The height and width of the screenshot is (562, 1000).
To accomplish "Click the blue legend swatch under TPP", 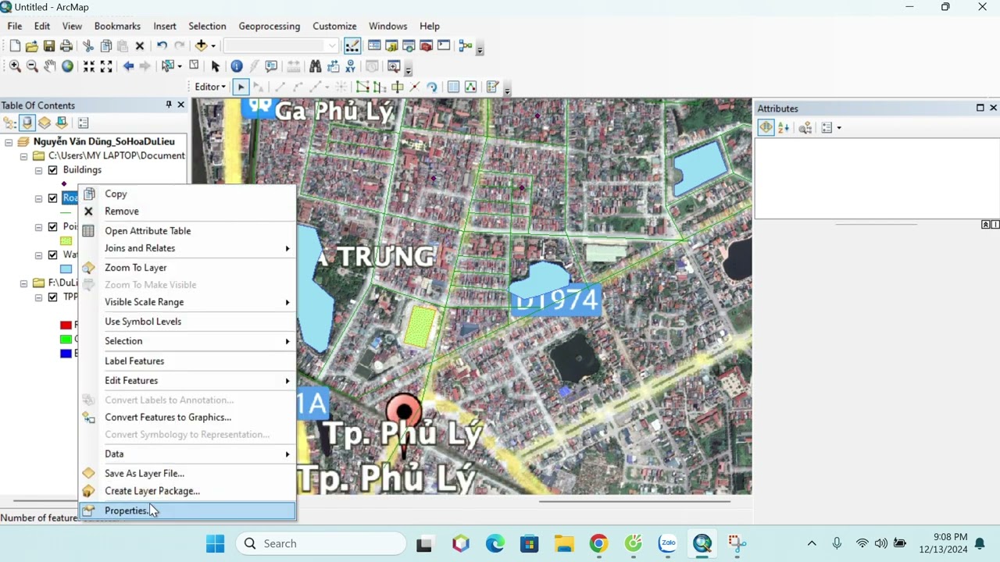I will coord(66,354).
